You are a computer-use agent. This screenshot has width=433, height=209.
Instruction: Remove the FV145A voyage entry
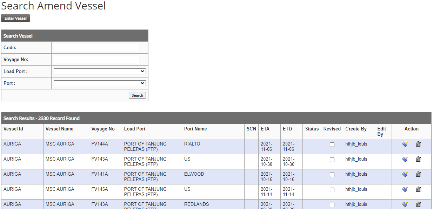tap(418, 189)
